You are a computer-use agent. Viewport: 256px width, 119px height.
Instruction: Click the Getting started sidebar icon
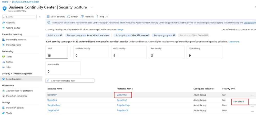(x=4, y=28)
